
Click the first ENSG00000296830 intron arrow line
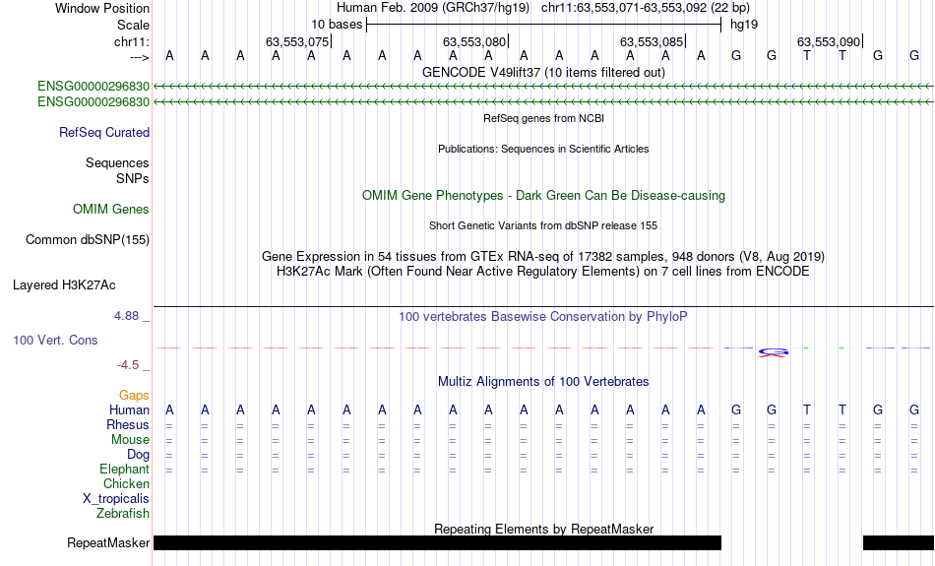(x=543, y=87)
